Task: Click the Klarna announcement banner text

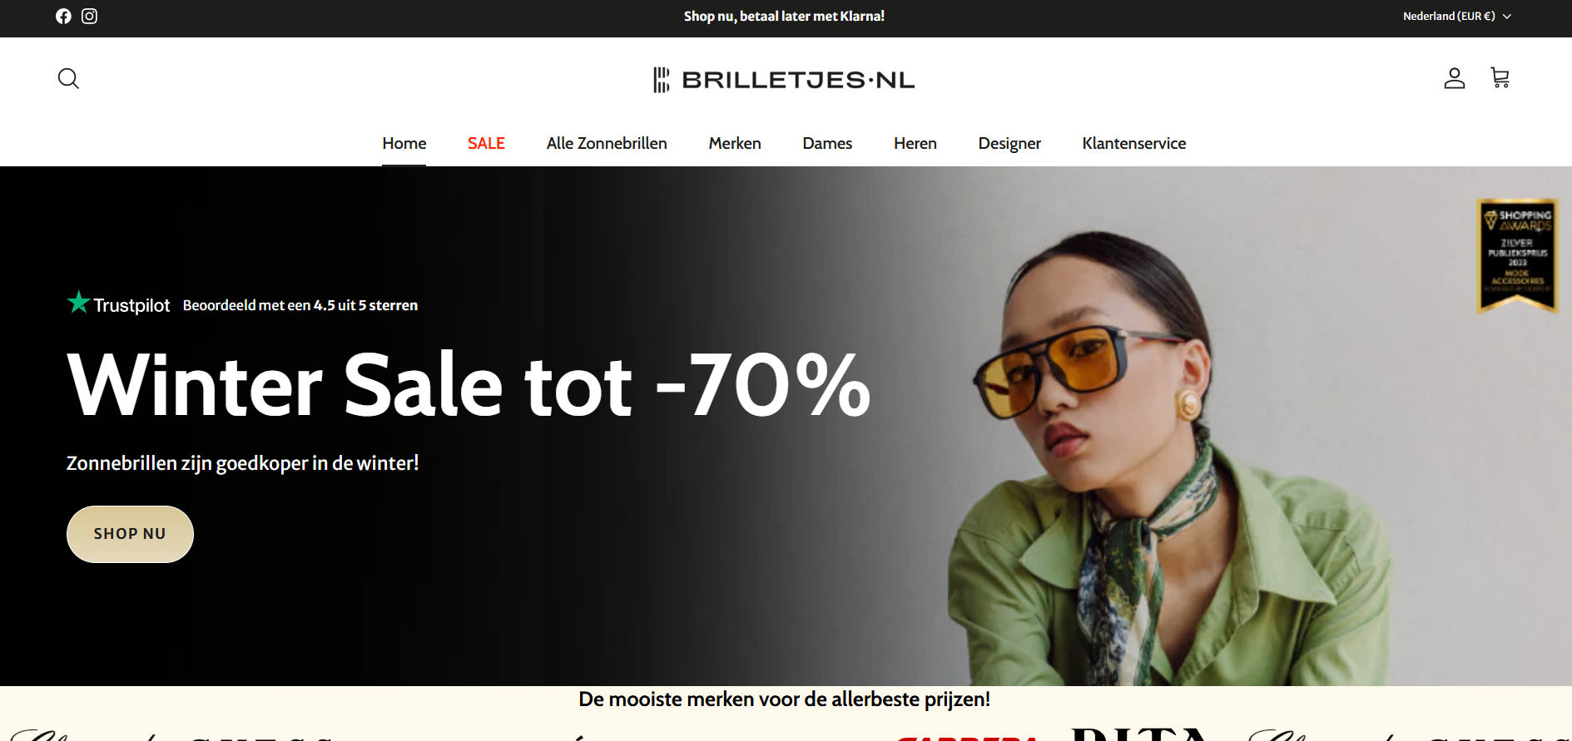Action: tap(784, 16)
